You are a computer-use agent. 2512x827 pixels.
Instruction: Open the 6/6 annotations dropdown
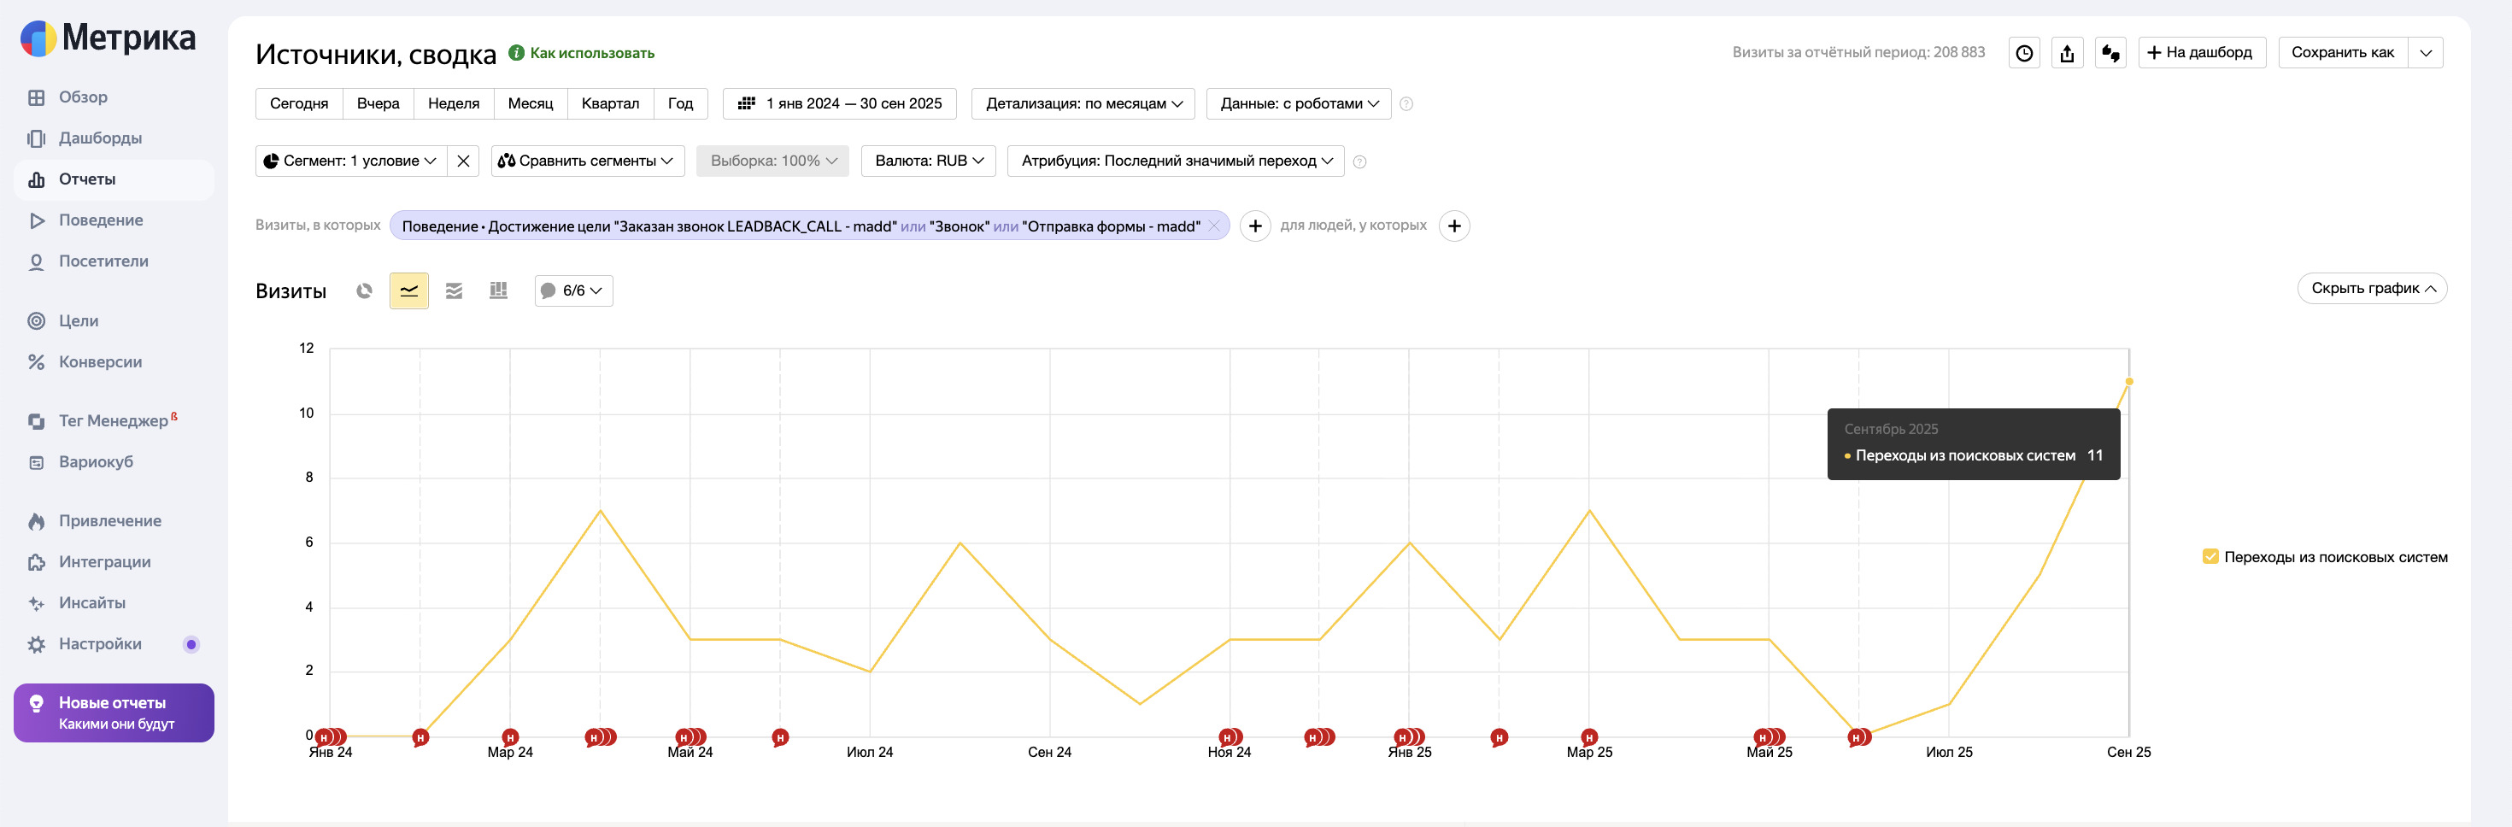point(573,290)
